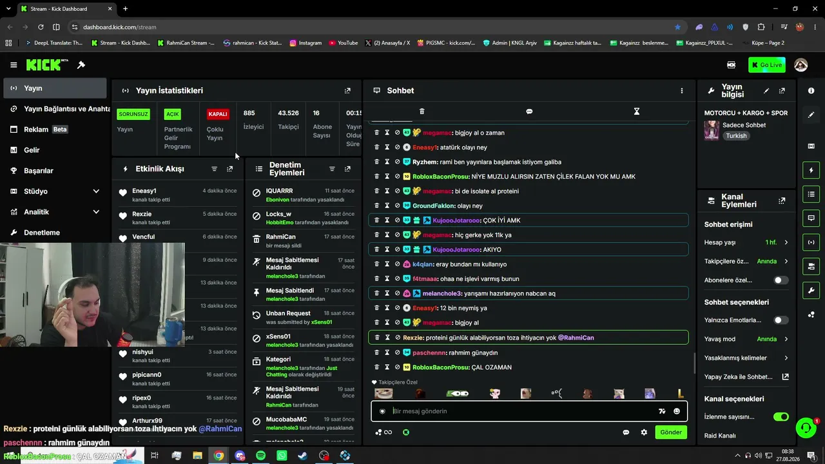Viewport: 825px width, 464px height.
Task: Open YouTube bookmark in bookmarks bar
Action: pos(344,43)
